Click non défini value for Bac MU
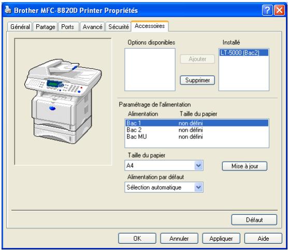 click(x=191, y=137)
